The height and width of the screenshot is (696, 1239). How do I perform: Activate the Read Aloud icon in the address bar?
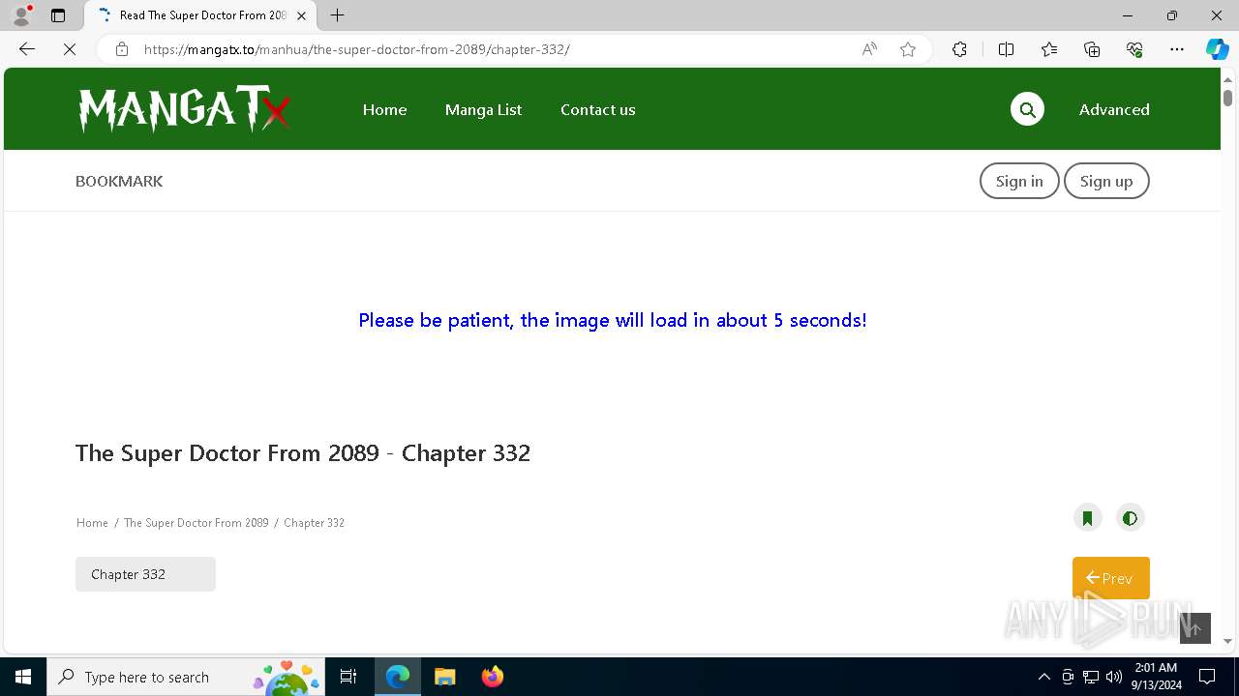tap(869, 49)
